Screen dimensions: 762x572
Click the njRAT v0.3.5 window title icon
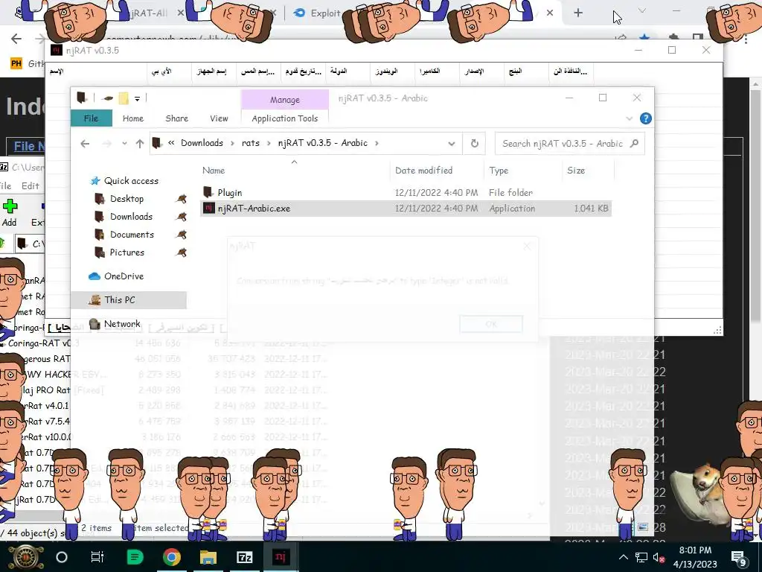pyautogui.click(x=57, y=50)
